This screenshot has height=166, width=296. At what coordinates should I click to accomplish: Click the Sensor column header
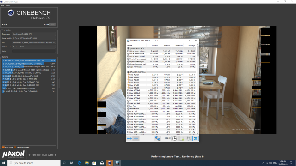pyautogui.click(x=136, y=45)
